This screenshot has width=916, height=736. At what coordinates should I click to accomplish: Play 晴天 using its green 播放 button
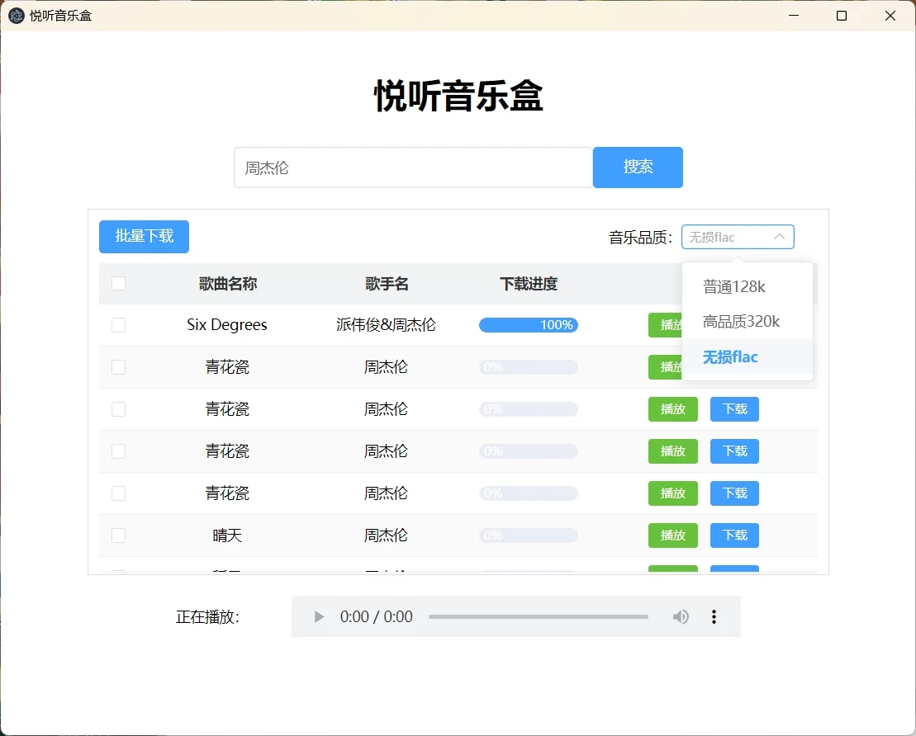point(673,535)
